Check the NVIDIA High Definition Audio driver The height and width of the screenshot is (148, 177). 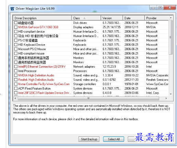[16, 75]
